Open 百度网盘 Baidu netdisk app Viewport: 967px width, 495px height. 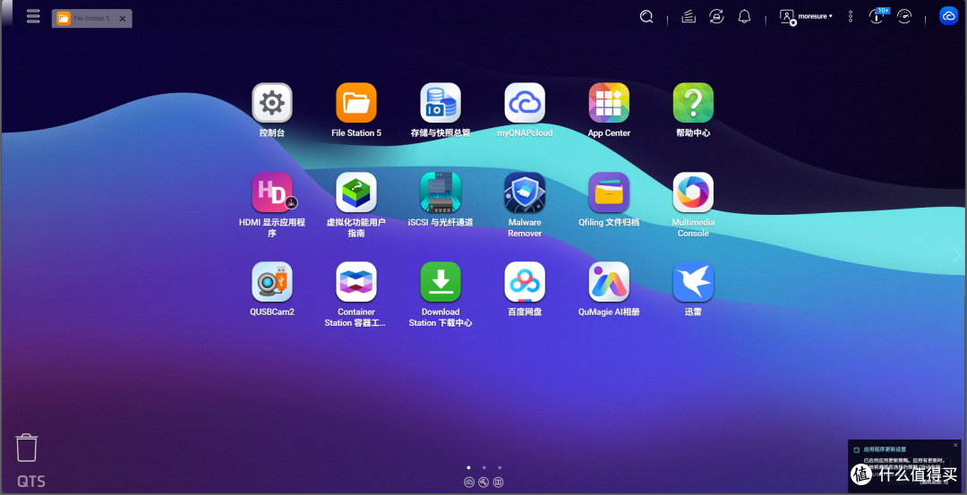525,282
